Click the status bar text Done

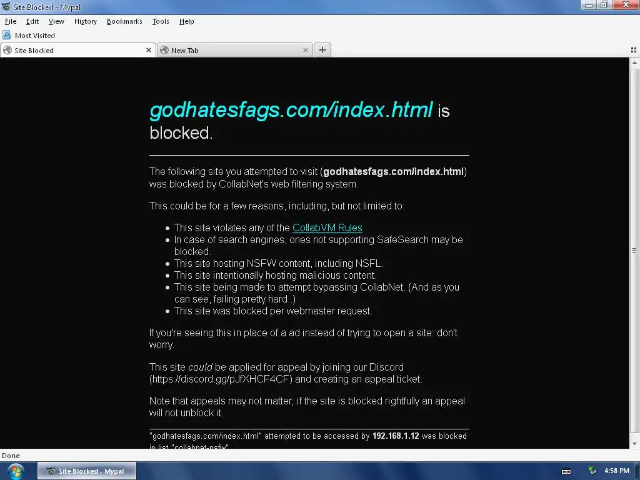pyautogui.click(x=11, y=456)
